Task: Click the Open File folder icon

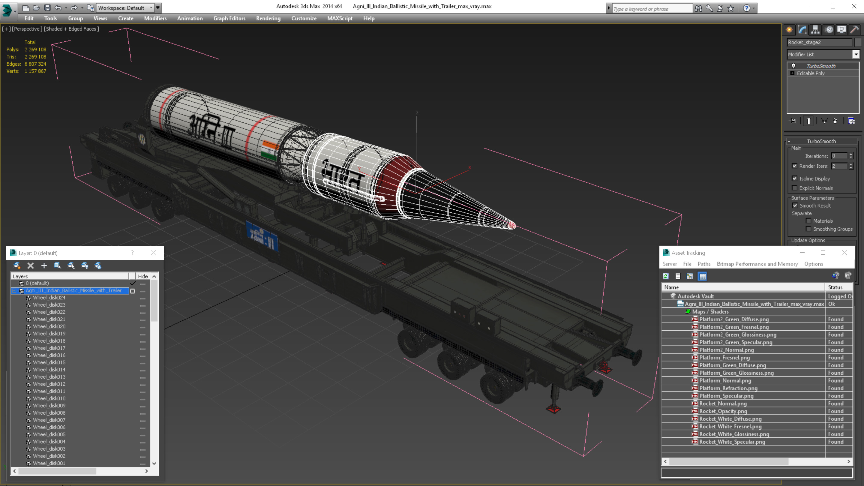Action: 36,8
